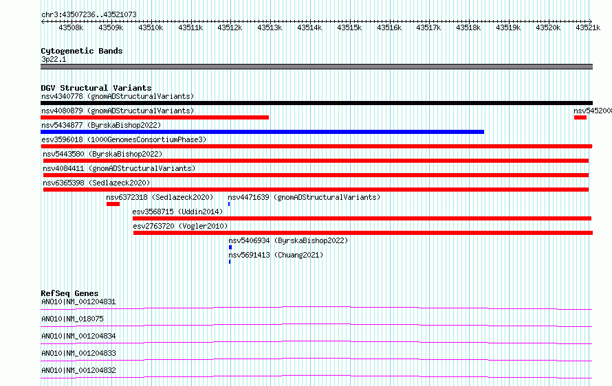Click the short red nsv545200 bar at right
Image resolution: width=612 pixels, height=386 pixels.
tap(580, 117)
